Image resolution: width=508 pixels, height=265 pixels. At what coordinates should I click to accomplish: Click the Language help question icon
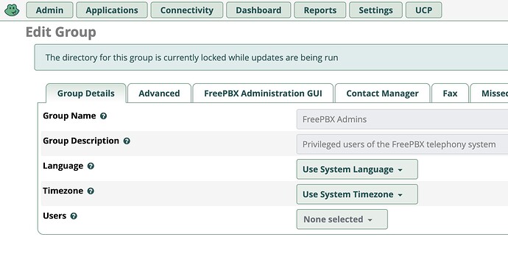pos(91,166)
